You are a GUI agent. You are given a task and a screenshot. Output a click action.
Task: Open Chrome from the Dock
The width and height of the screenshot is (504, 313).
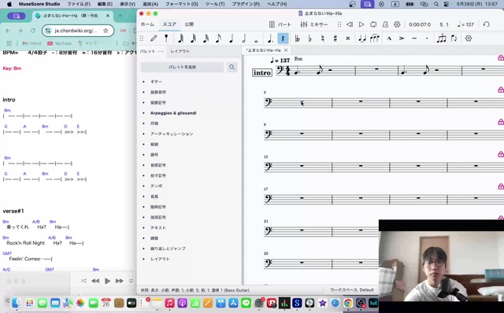coord(348,303)
